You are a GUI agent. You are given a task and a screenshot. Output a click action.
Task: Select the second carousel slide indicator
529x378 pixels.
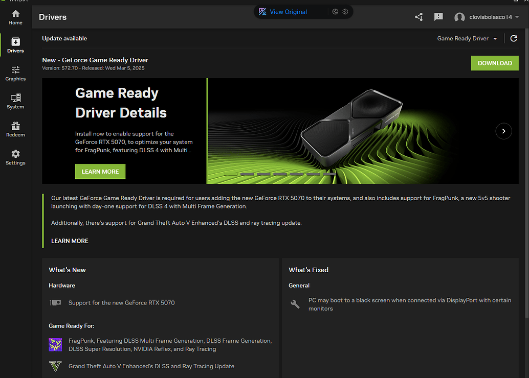click(x=247, y=174)
